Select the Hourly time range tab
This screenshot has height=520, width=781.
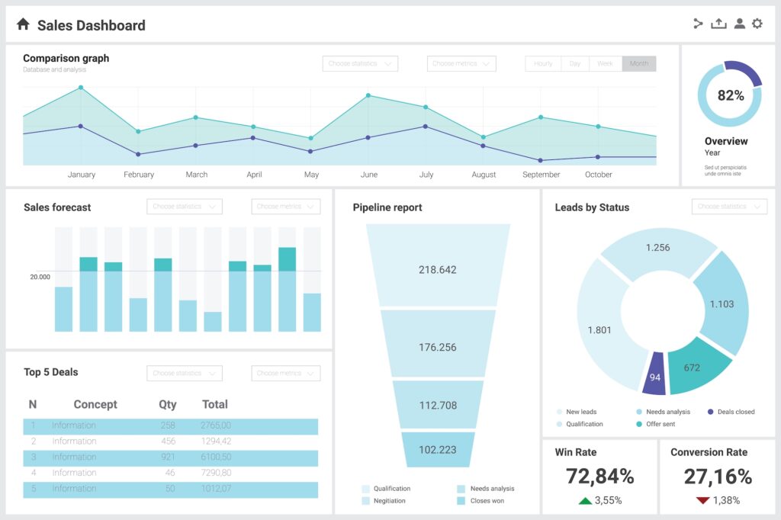click(x=542, y=63)
